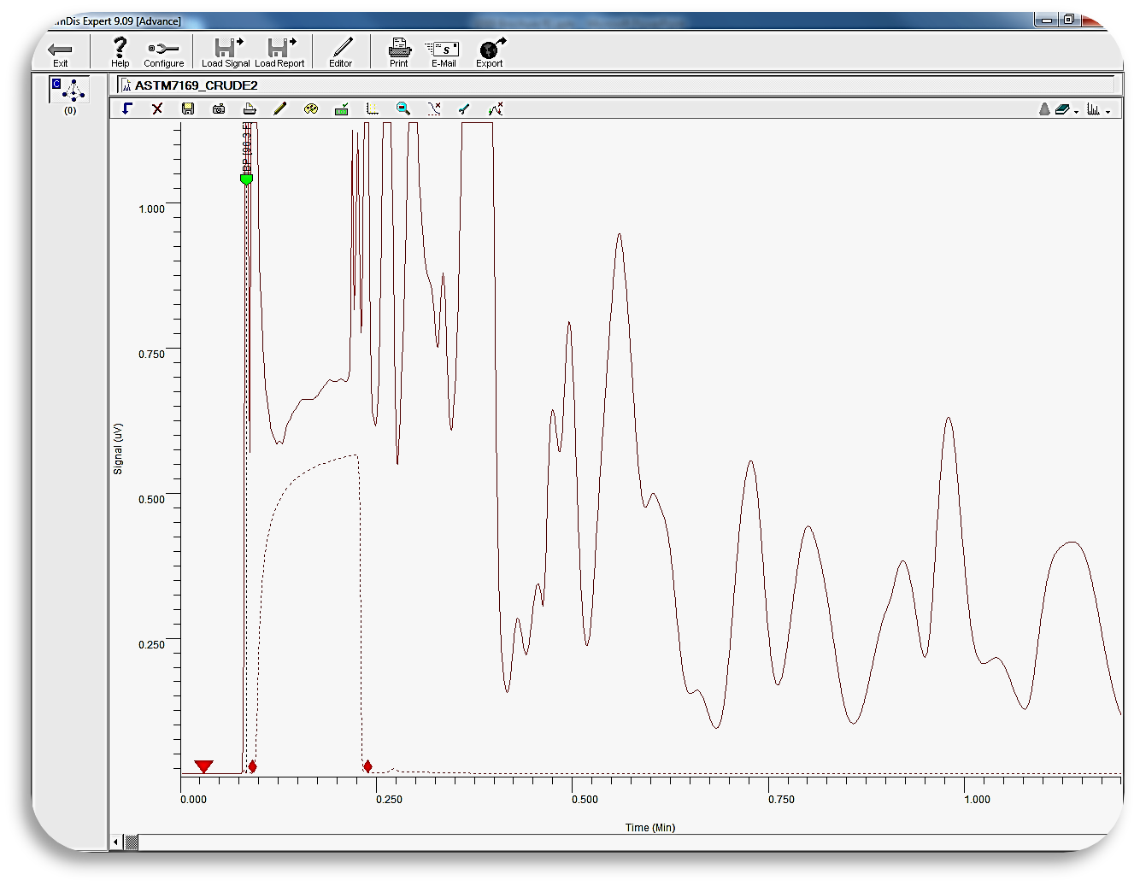This screenshot has width=1140, height=886.
Task: Expand the eraser dropdown arrow
Action: pyautogui.click(x=1076, y=111)
